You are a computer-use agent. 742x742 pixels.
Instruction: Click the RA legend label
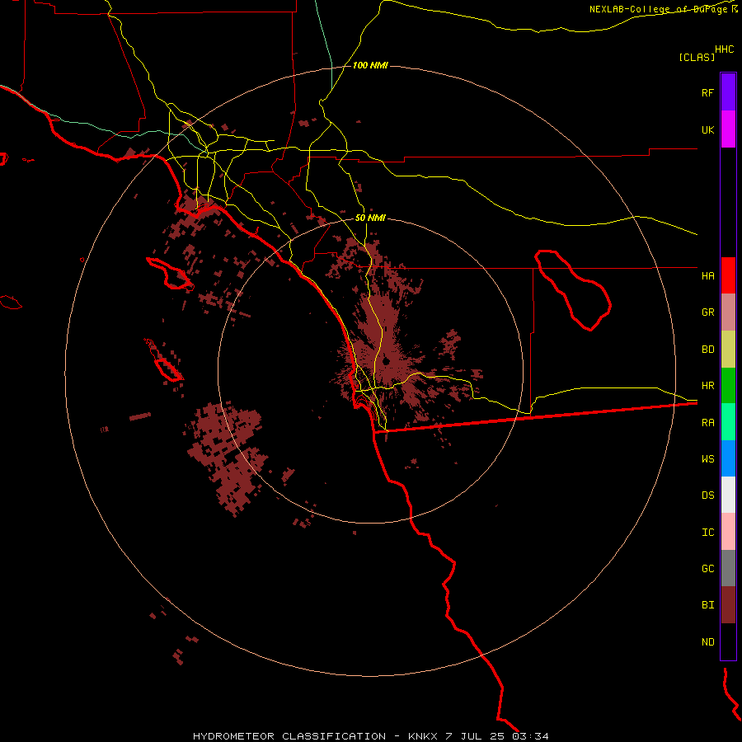pyautogui.click(x=707, y=423)
